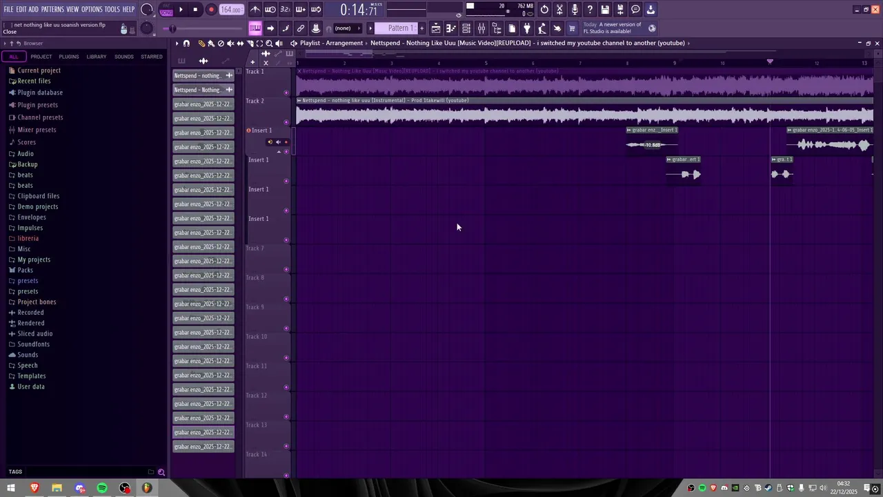The width and height of the screenshot is (883, 497).
Task: Open the Piano roll icon
Action: (x=451, y=28)
